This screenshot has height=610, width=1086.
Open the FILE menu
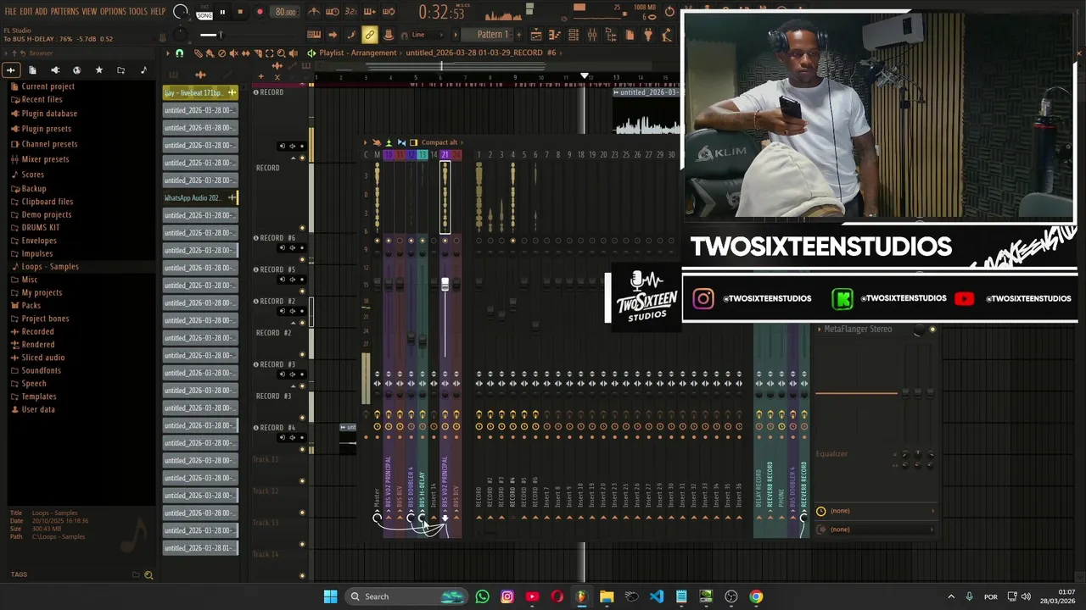pos(10,12)
